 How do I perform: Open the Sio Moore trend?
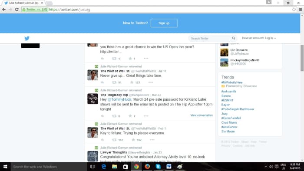click(228, 132)
